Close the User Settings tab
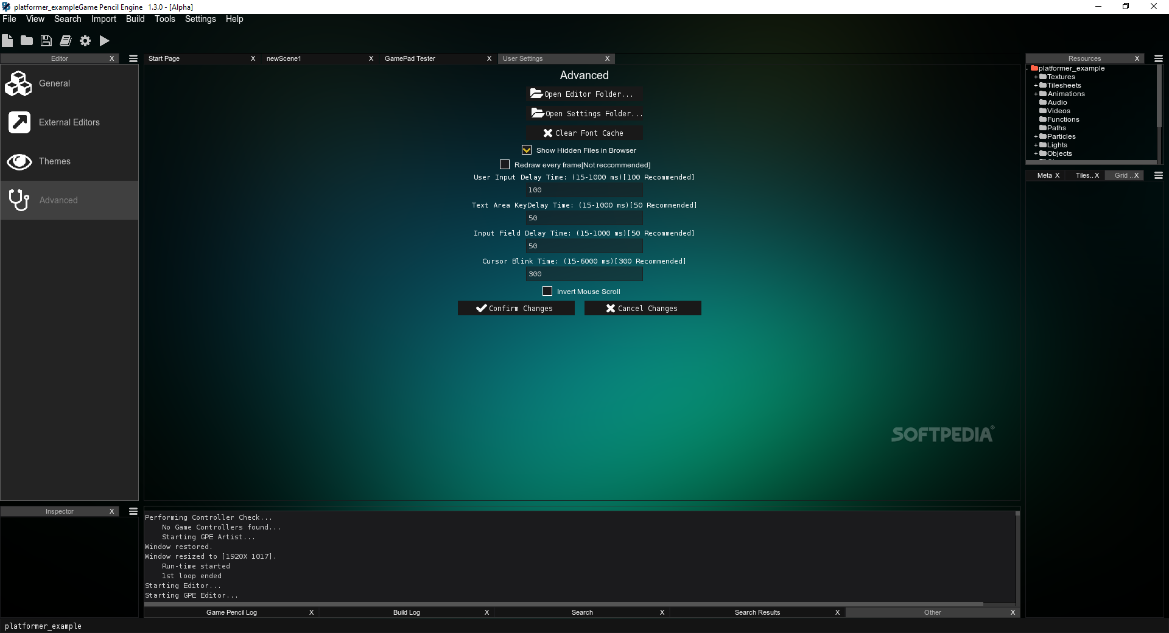1169x633 pixels. click(x=607, y=58)
